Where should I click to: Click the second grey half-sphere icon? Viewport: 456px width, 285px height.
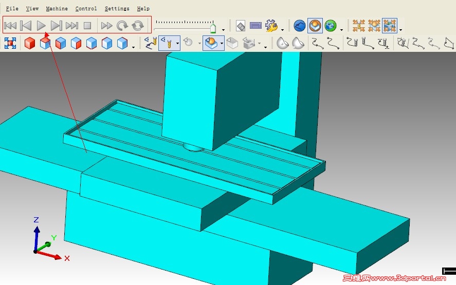point(298,43)
